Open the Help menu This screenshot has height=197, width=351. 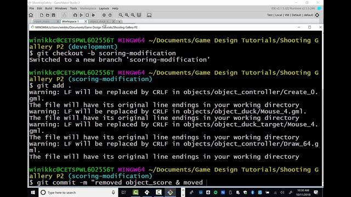pos(115,8)
